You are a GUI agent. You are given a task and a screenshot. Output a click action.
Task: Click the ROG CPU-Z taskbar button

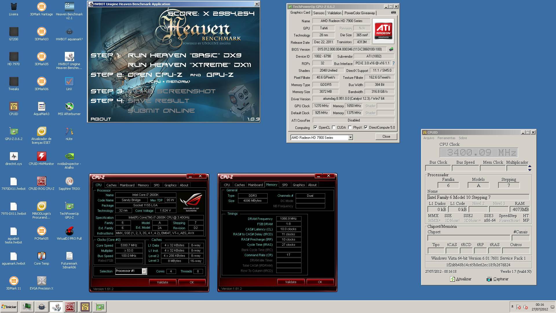70,307
